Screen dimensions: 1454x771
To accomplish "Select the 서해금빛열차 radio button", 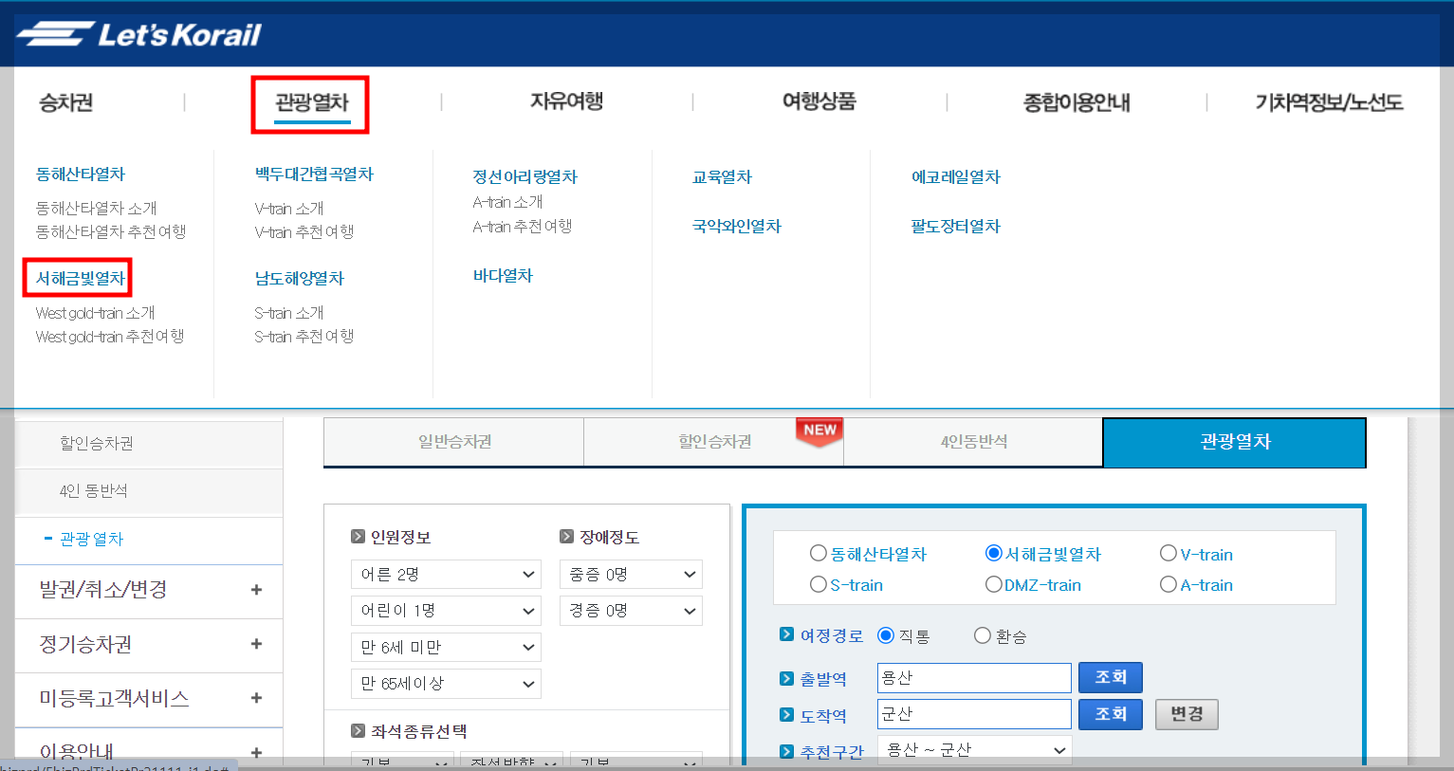I will tap(994, 554).
